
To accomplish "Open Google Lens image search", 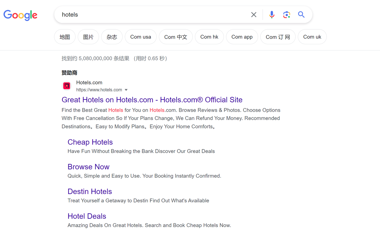I will pyautogui.click(x=286, y=14).
